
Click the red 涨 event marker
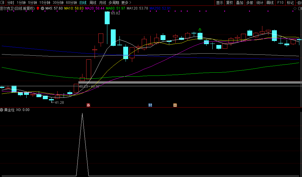coord(88,105)
